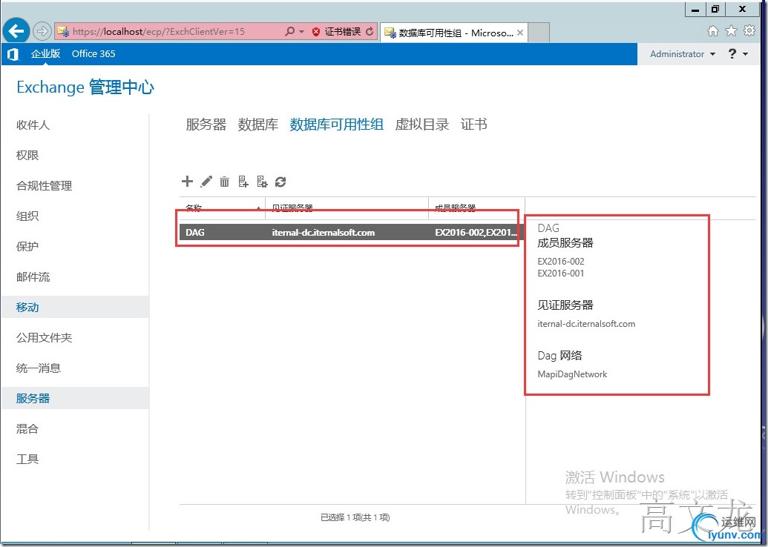The image size is (768, 547).
Task: Expand the Administrator account dropdown
Action: click(682, 54)
